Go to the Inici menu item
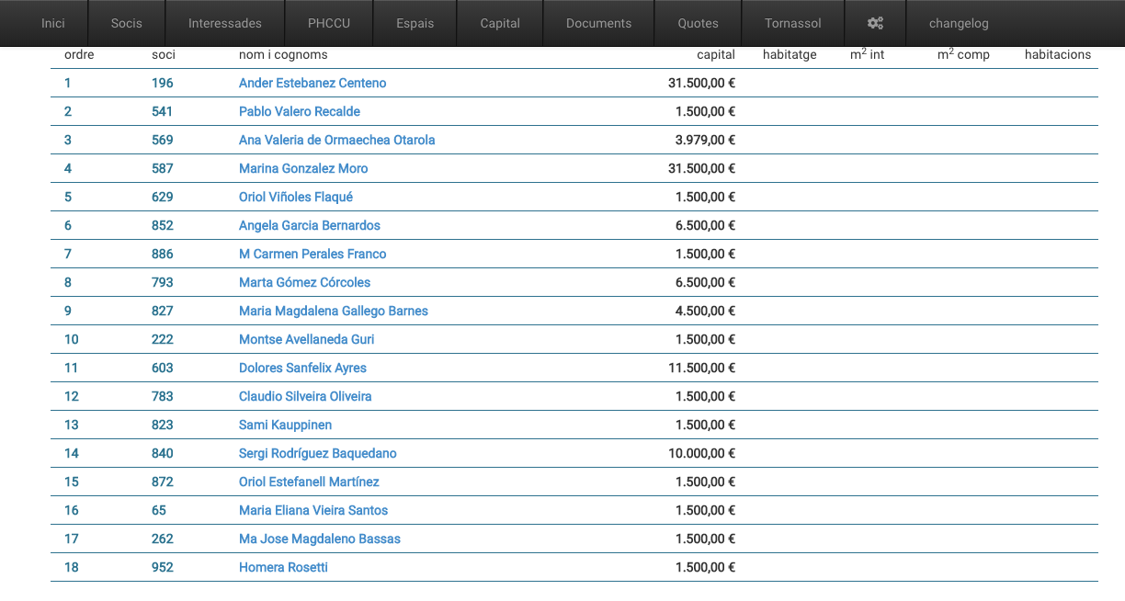The image size is (1125, 601). pyautogui.click(x=53, y=23)
